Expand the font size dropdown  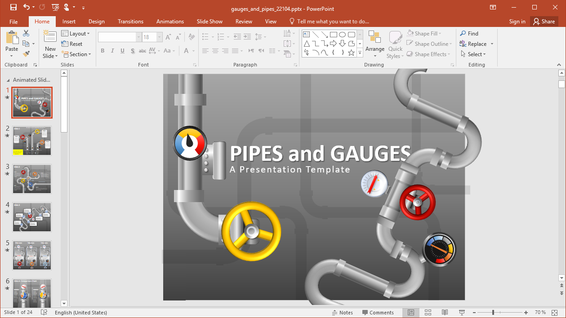(159, 37)
